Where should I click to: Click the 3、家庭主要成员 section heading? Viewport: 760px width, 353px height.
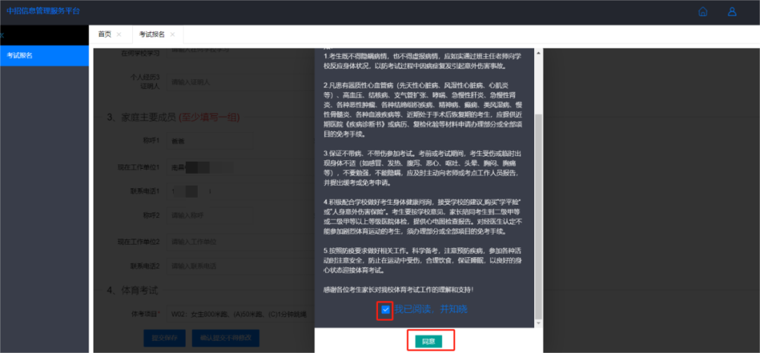(x=173, y=117)
